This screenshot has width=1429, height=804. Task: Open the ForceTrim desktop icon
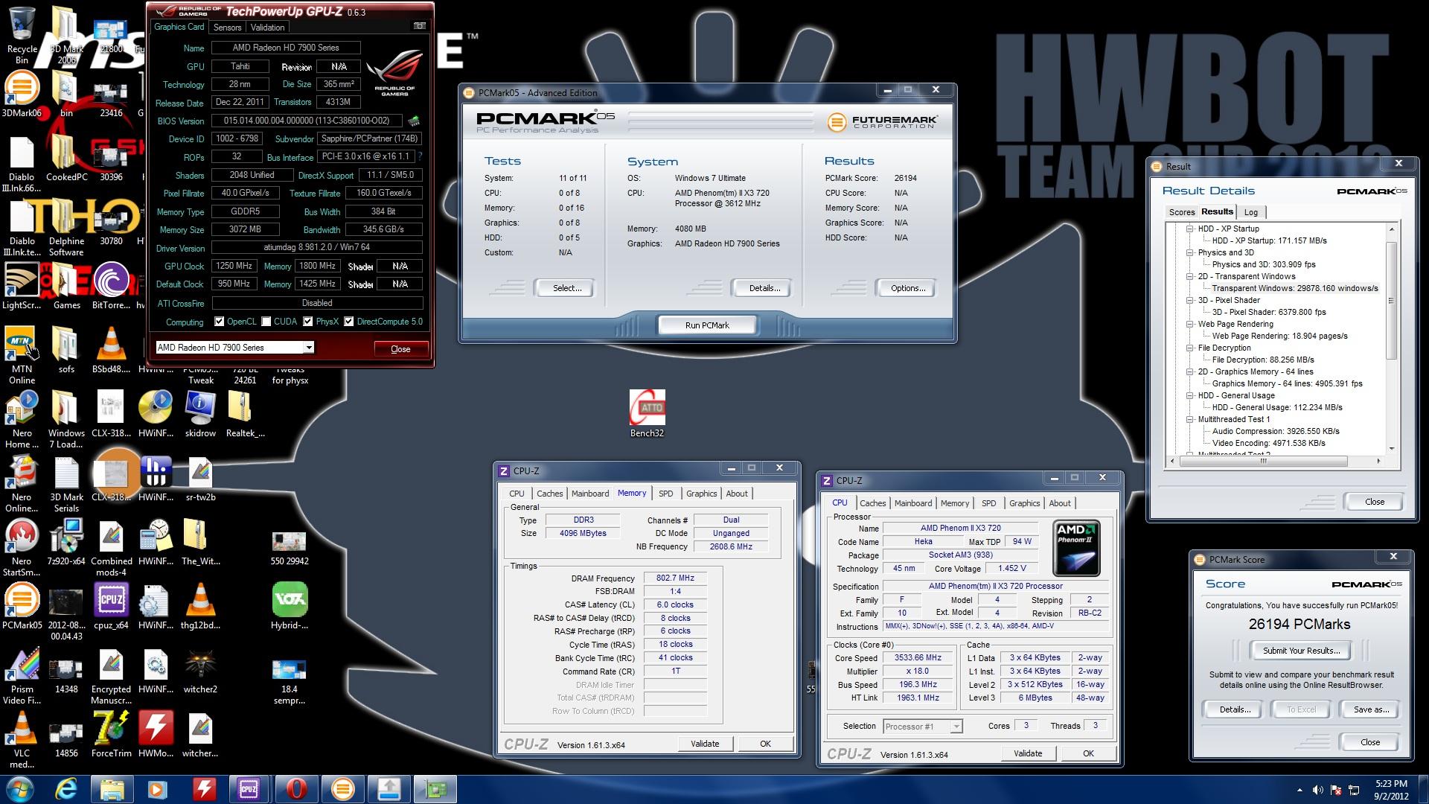(x=111, y=735)
